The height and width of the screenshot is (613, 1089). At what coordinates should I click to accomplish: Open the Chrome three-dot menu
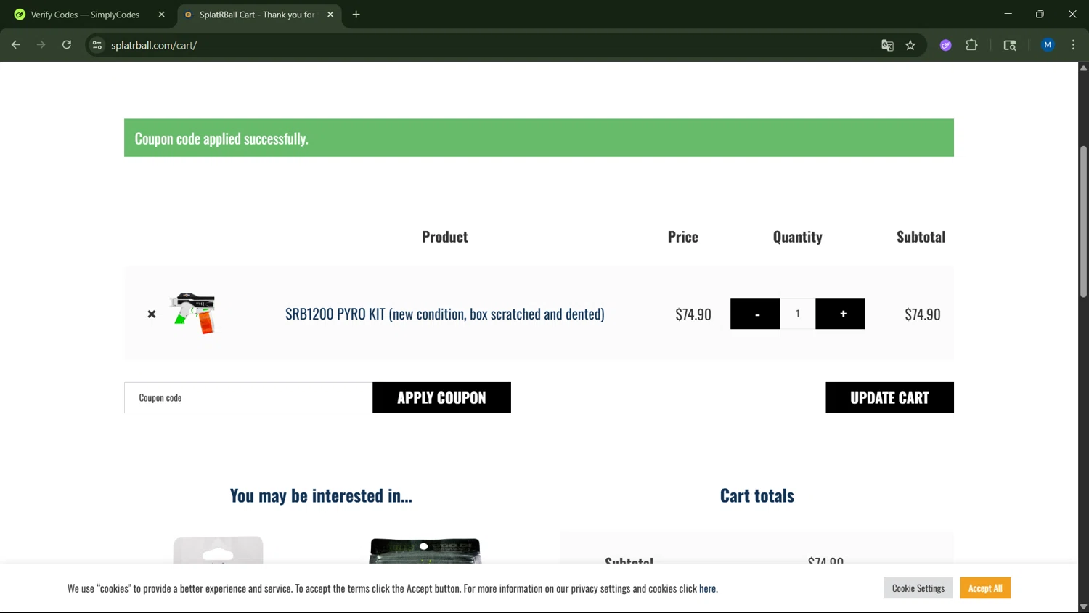point(1073,45)
